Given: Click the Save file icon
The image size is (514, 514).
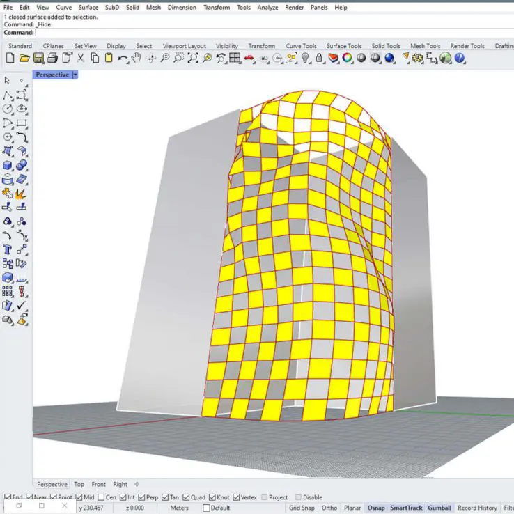Looking at the screenshot, I should (38, 58).
